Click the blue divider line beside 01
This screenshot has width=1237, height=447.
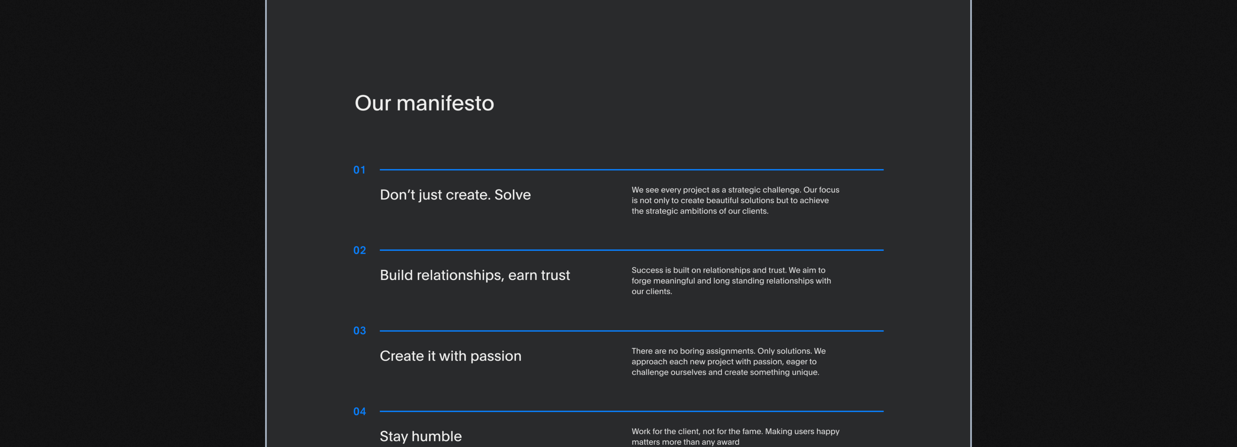click(631, 170)
